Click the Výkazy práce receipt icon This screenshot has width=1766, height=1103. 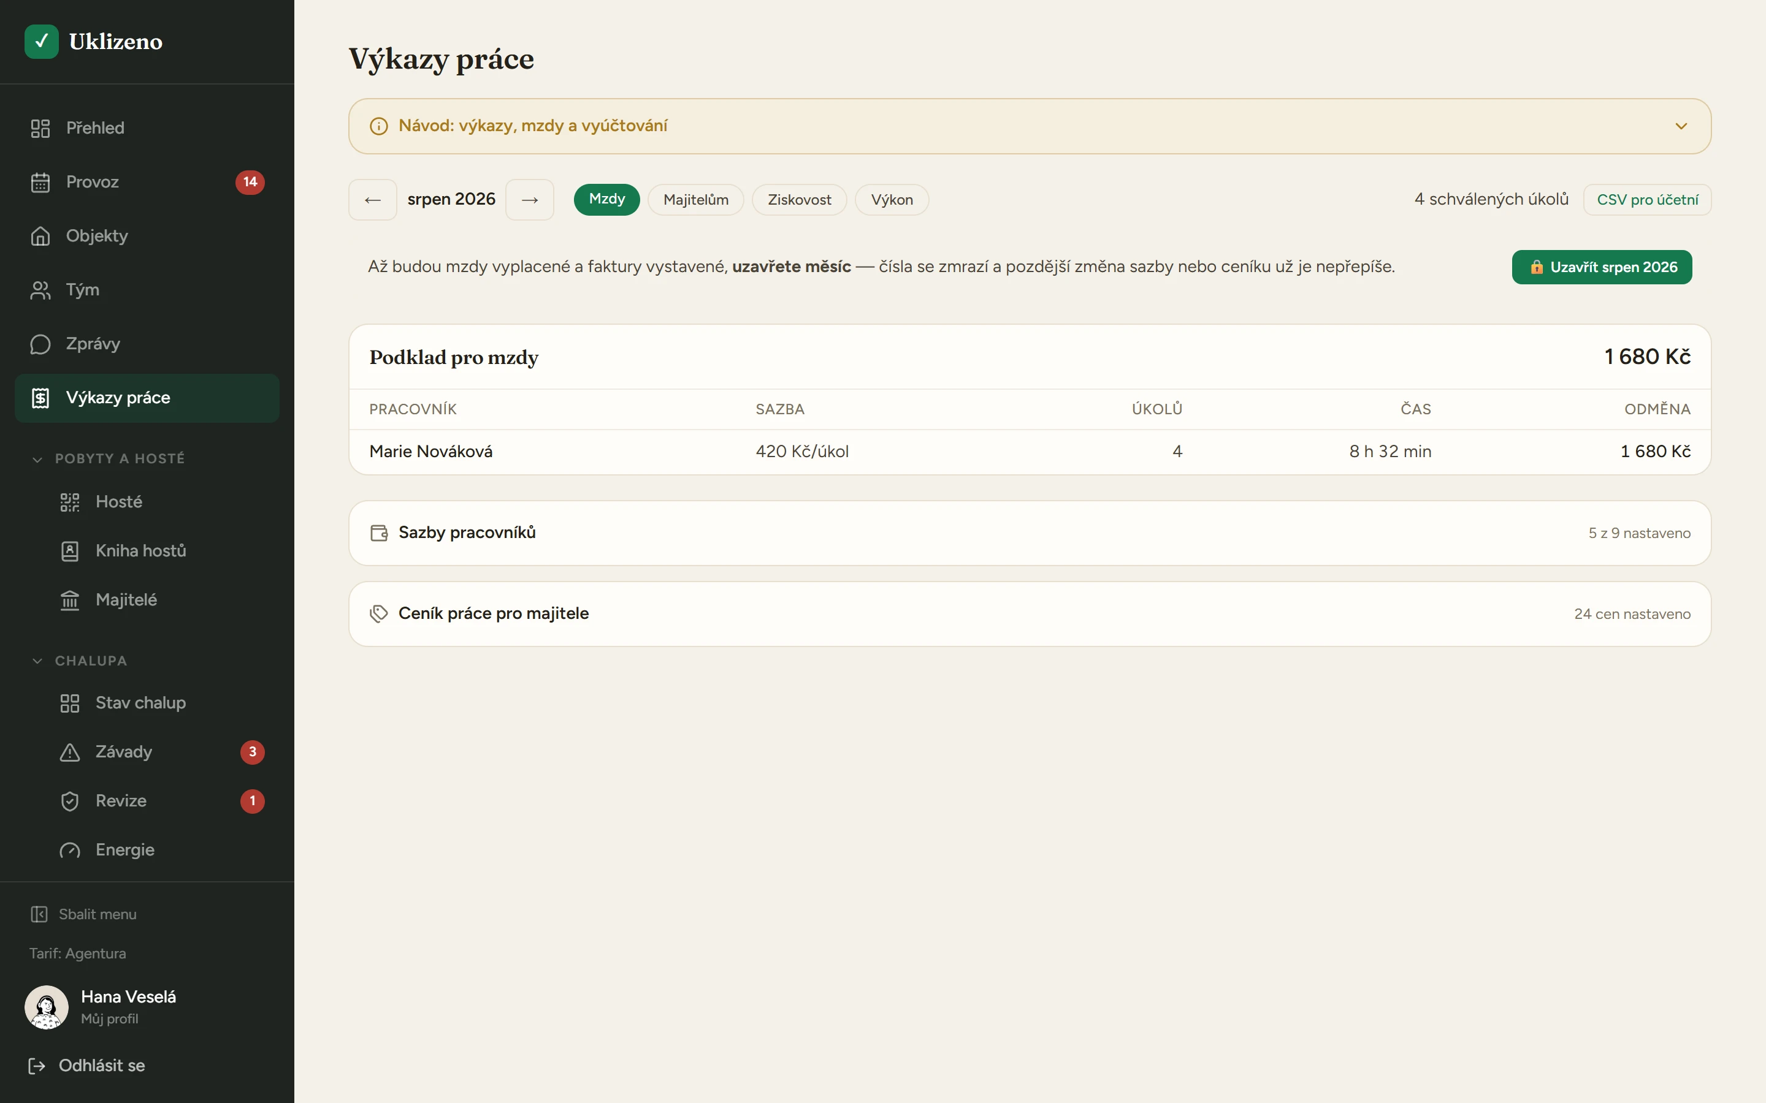click(40, 398)
